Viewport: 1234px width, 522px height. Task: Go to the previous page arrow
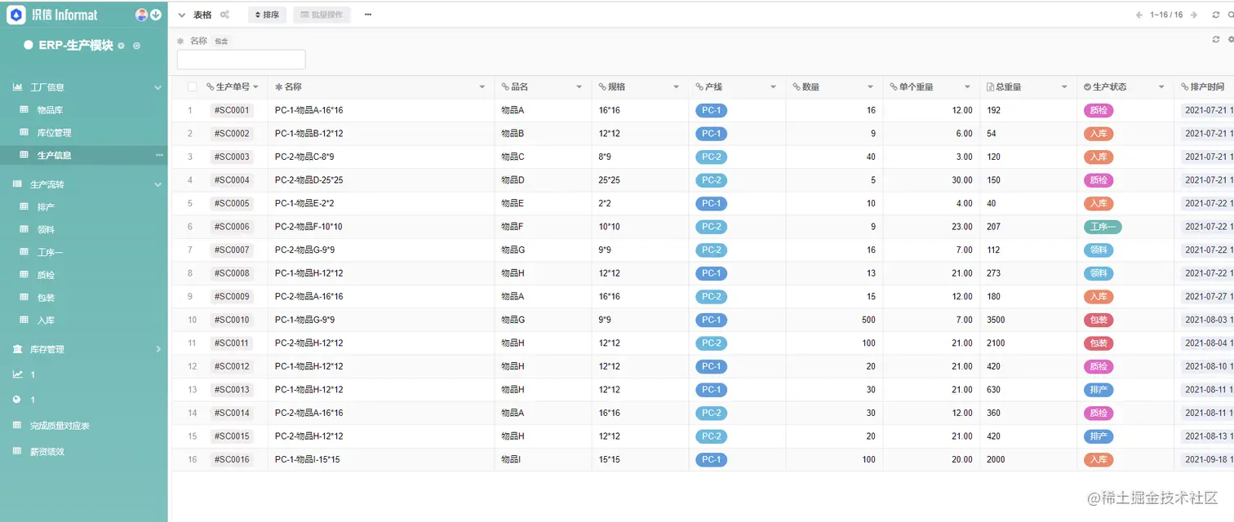(x=1140, y=15)
